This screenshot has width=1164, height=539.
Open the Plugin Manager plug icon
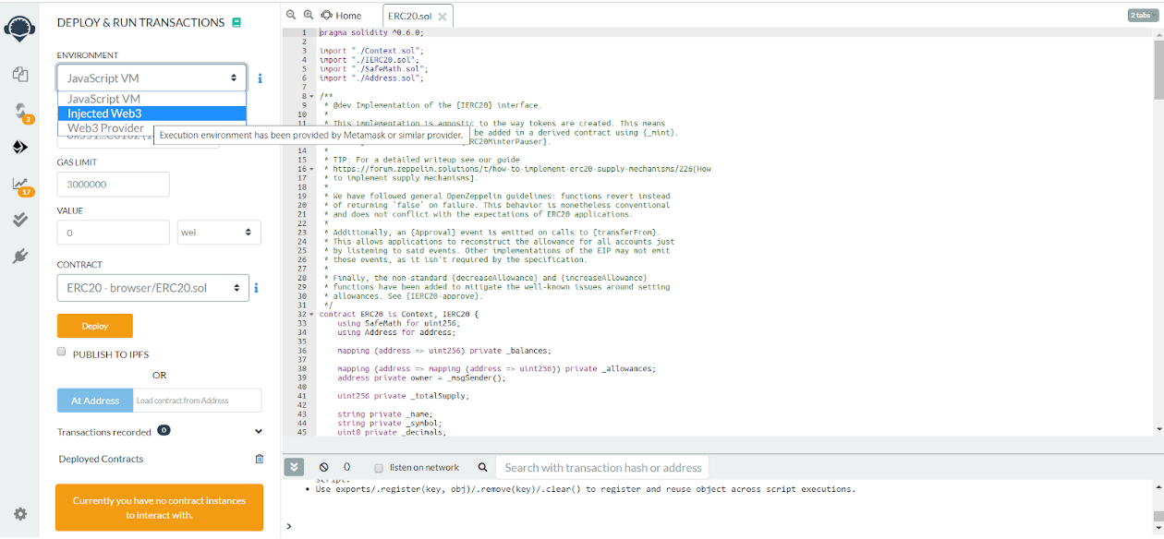[19, 257]
